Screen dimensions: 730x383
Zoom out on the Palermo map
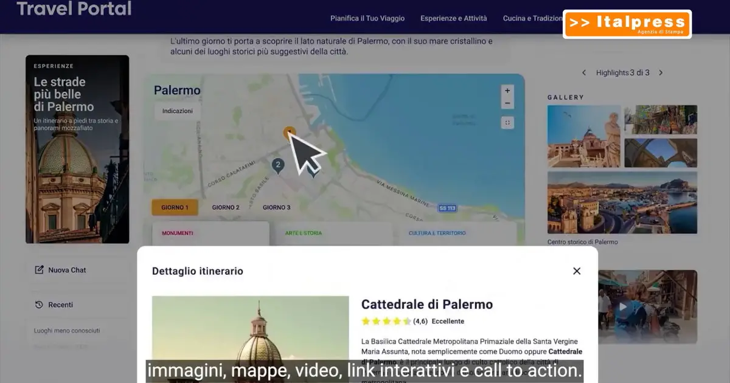[x=507, y=103]
